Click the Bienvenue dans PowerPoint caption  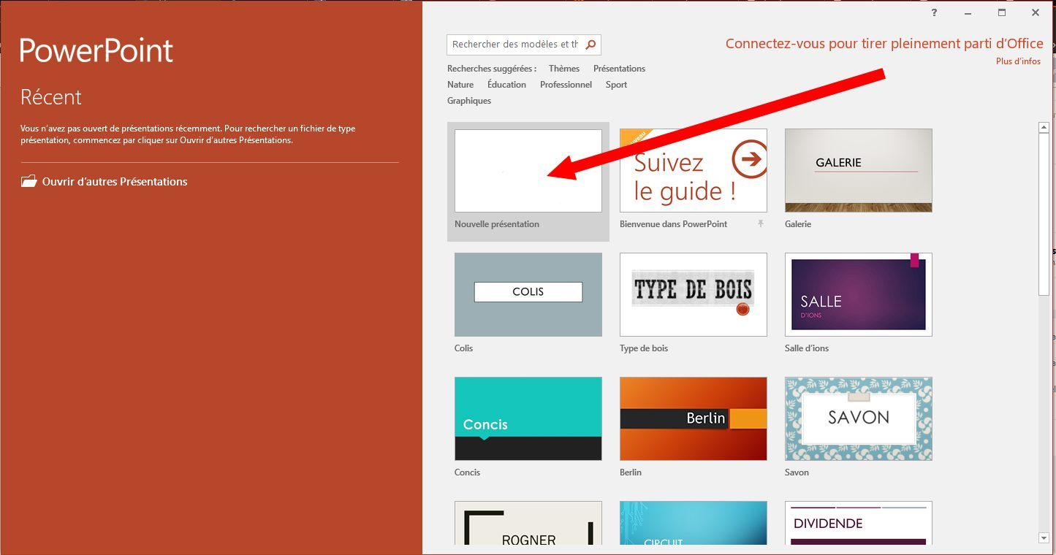(x=673, y=224)
